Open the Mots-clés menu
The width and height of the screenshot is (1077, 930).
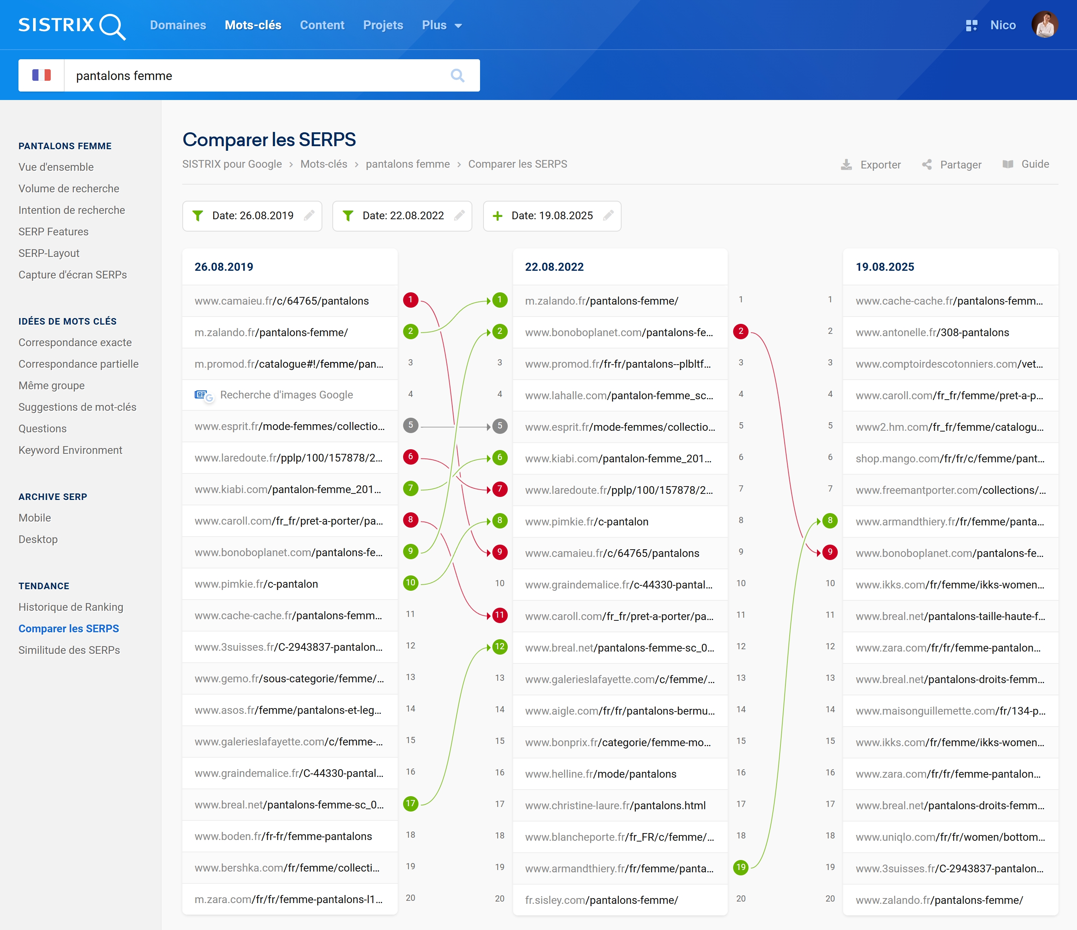coord(253,25)
